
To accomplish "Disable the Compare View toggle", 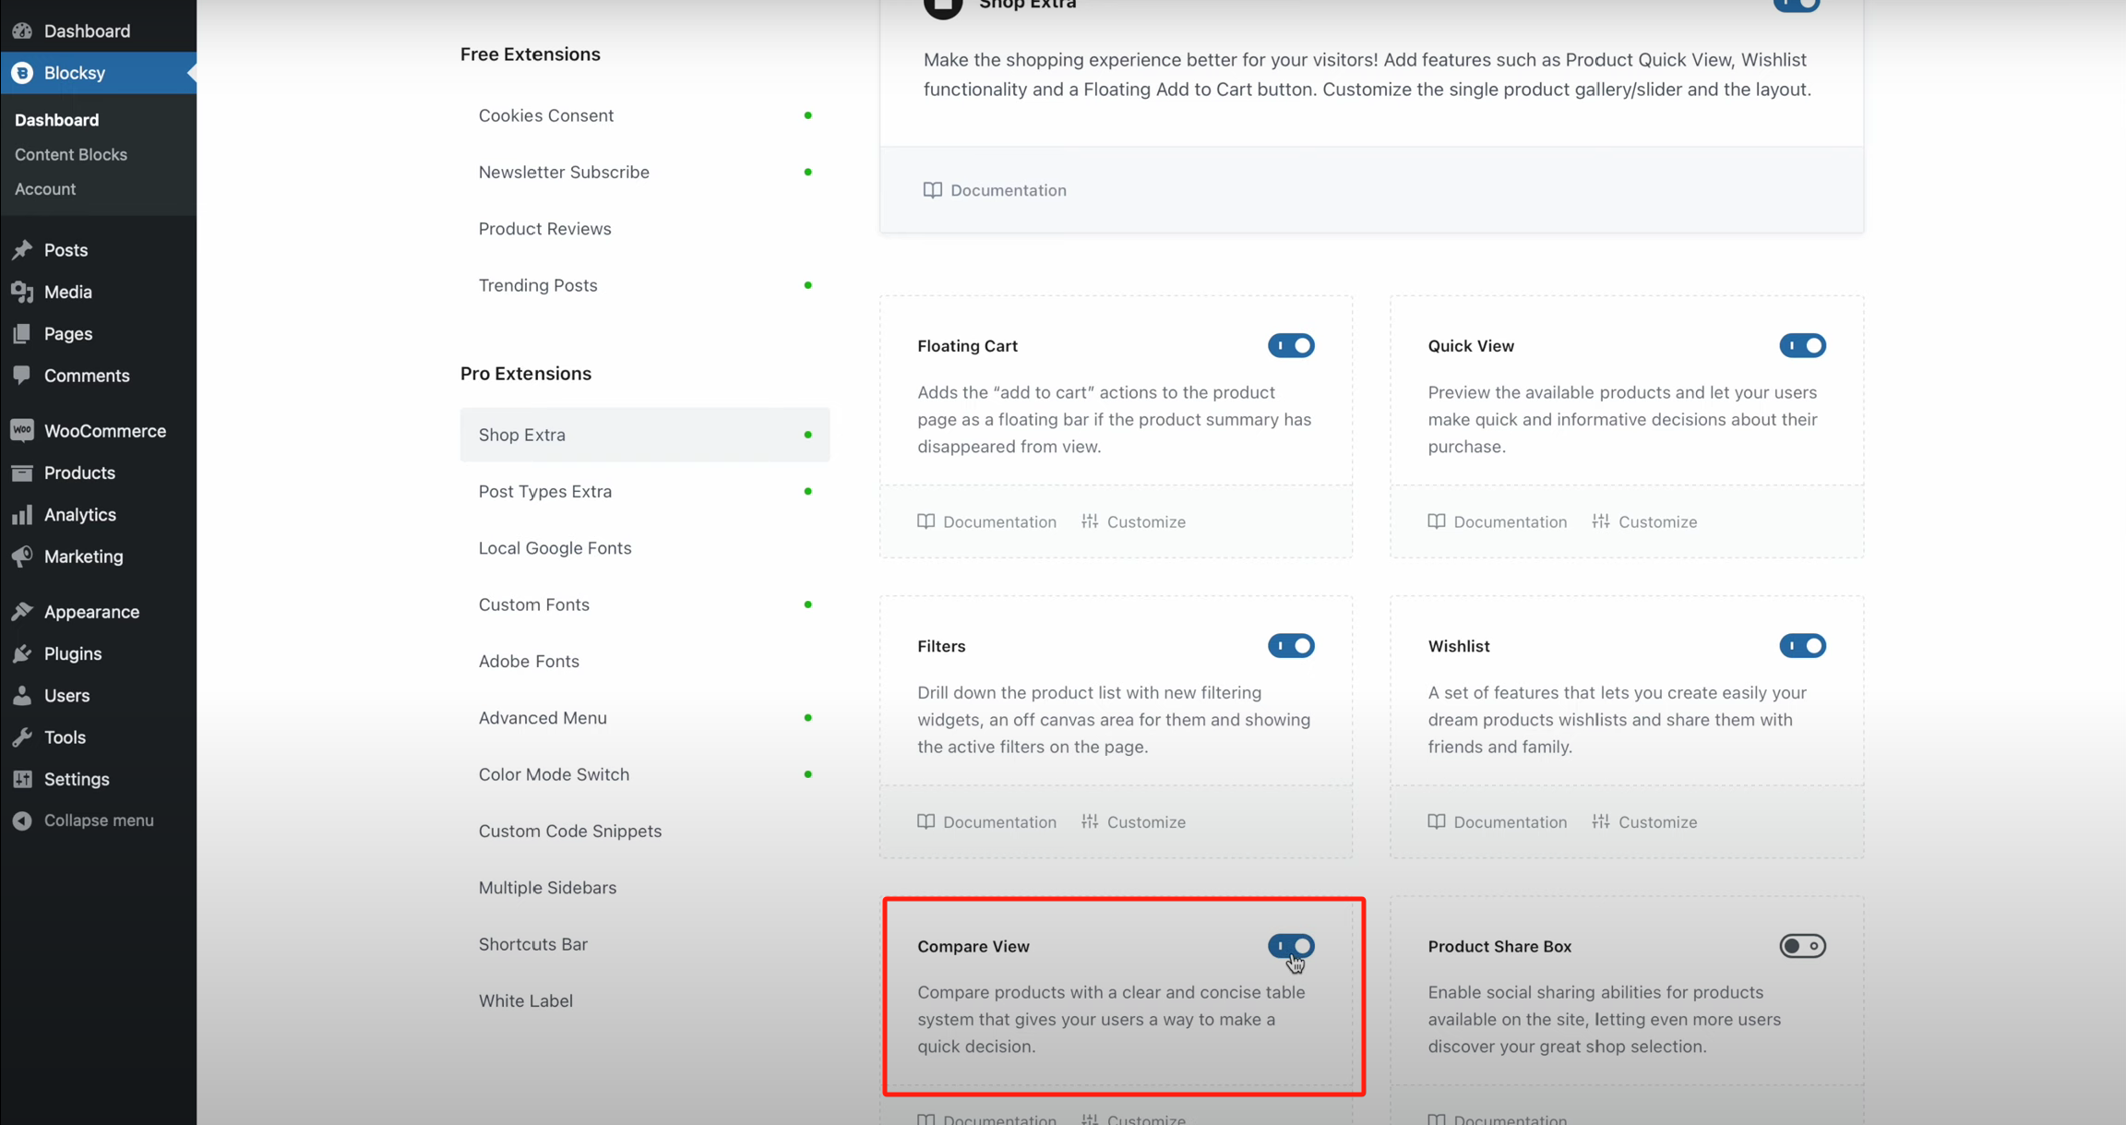I will (x=1292, y=946).
